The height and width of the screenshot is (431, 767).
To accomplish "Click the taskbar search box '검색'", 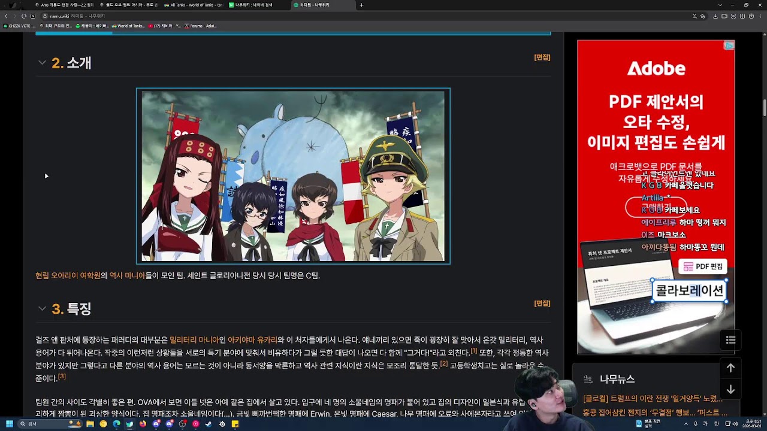I will tap(51, 424).
